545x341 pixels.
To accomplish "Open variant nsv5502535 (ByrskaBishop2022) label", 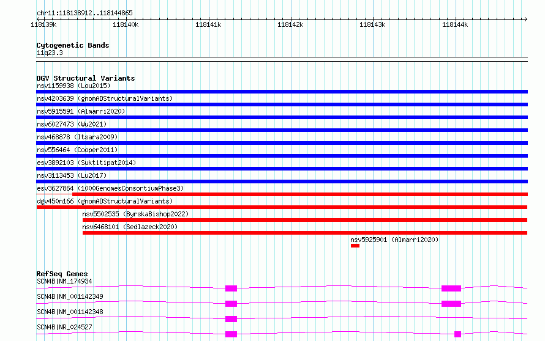I will [135, 214].
